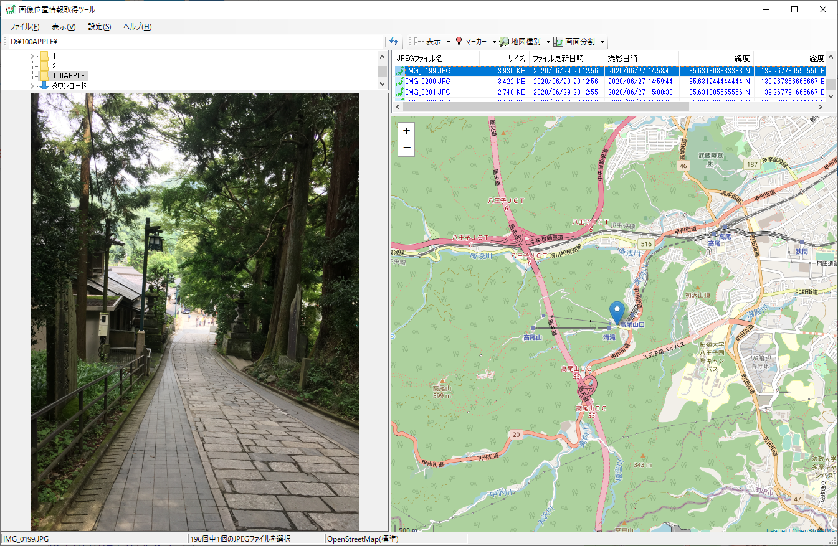Open the 設定(S) menu
This screenshot has width=838, height=546.
pyautogui.click(x=100, y=27)
